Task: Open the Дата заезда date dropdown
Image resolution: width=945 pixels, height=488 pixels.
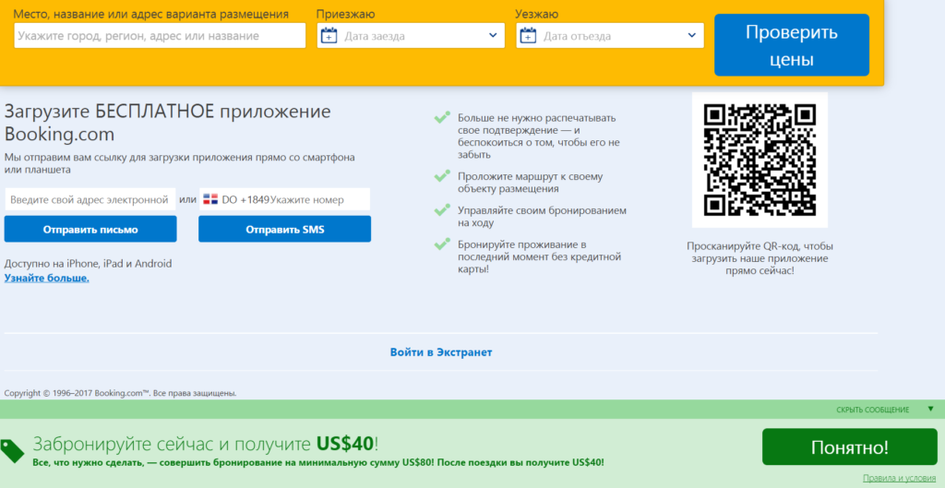Action: pos(411,36)
